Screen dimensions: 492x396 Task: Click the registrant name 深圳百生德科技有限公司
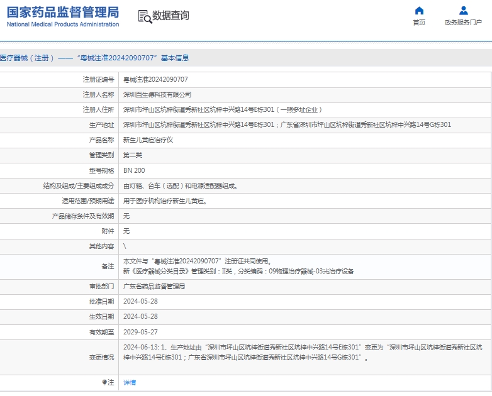coord(157,95)
